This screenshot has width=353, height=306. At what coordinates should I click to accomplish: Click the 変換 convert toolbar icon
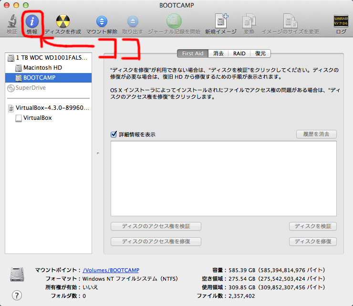pyautogui.click(x=249, y=21)
